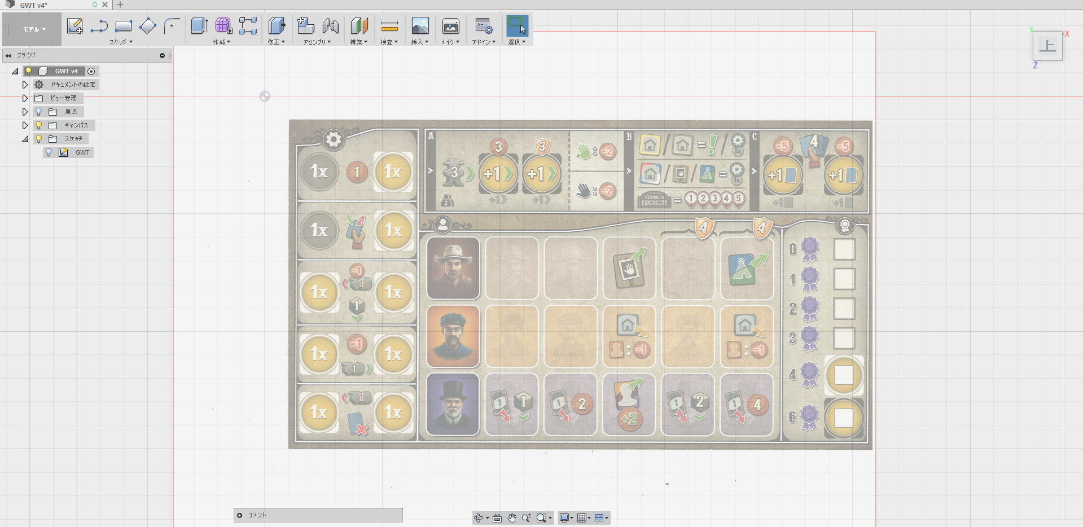This screenshot has width=1083, height=527.
Task: Open the Add-ins scripts icon
Action: (x=484, y=26)
